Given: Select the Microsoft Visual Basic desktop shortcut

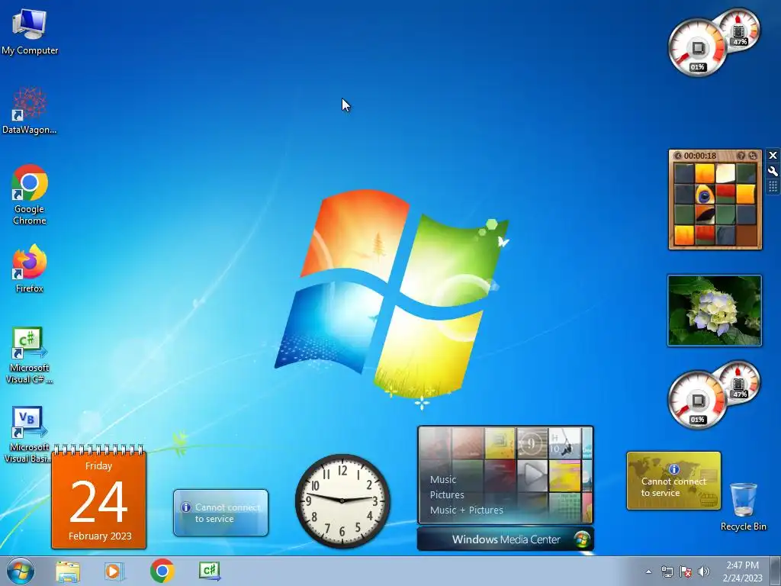Looking at the screenshot, I should tap(30, 434).
